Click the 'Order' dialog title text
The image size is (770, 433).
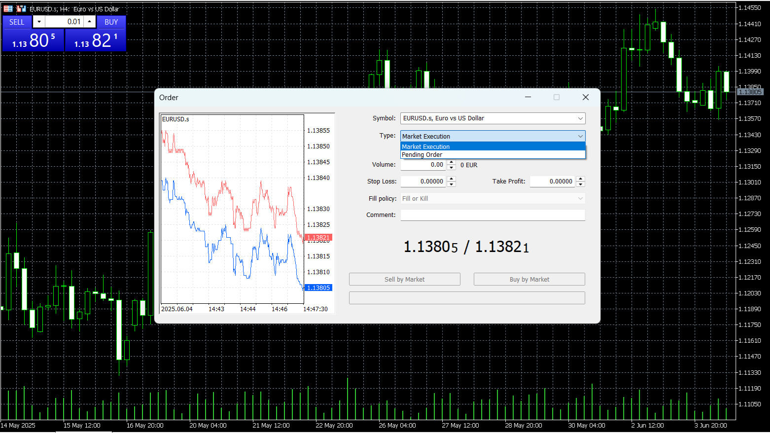pos(169,98)
